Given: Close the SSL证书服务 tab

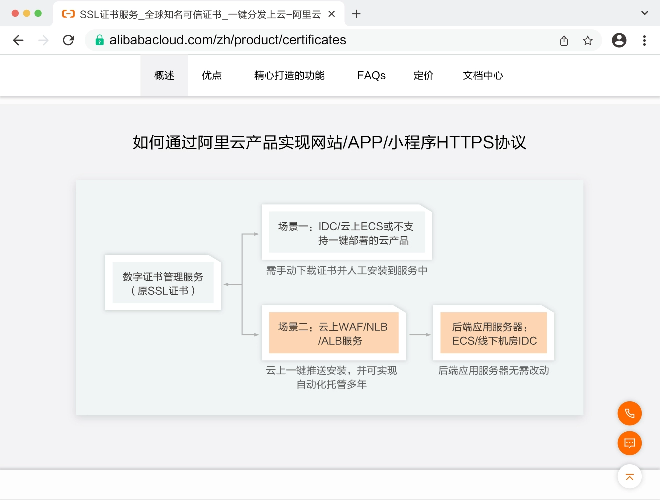Looking at the screenshot, I should (332, 14).
